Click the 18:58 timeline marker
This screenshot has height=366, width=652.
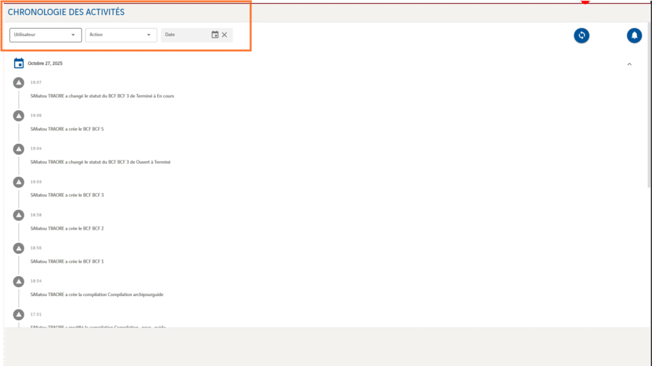[19, 215]
